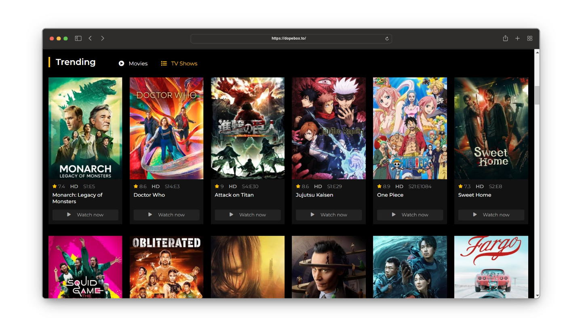Open the Loki poster with green-suited man
The width and height of the screenshot is (582, 327).
pyautogui.click(x=329, y=267)
